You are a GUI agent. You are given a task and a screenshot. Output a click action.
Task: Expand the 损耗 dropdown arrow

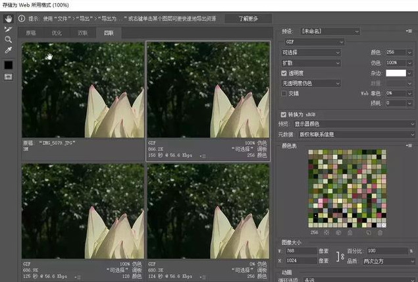(x=409, y=103)
